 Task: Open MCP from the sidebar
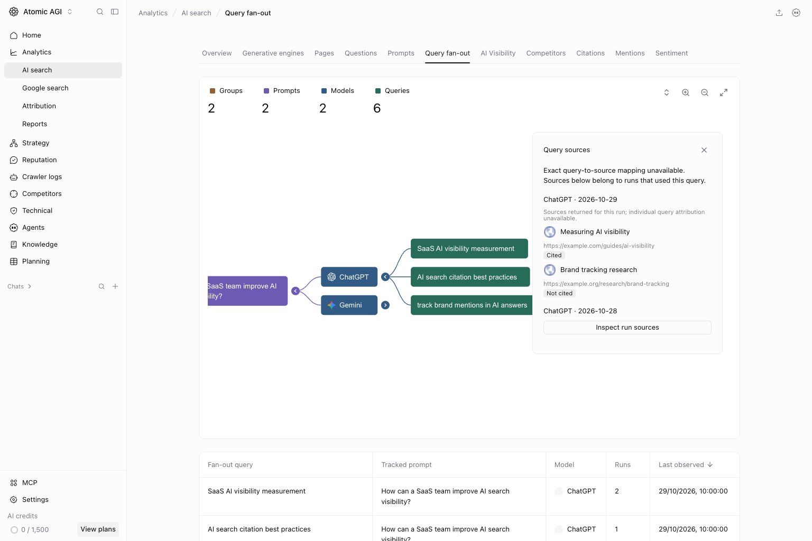pyautogui.click(x=63, y=483)
